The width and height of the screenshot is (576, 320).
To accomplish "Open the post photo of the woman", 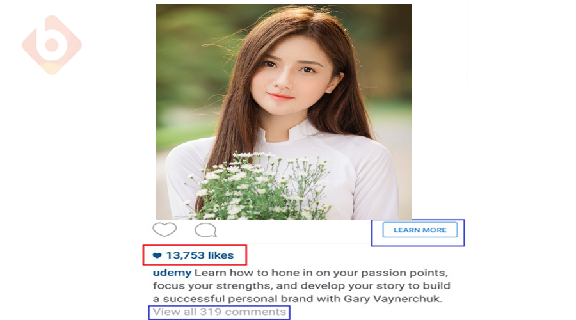I will click(x=284, y=112).
